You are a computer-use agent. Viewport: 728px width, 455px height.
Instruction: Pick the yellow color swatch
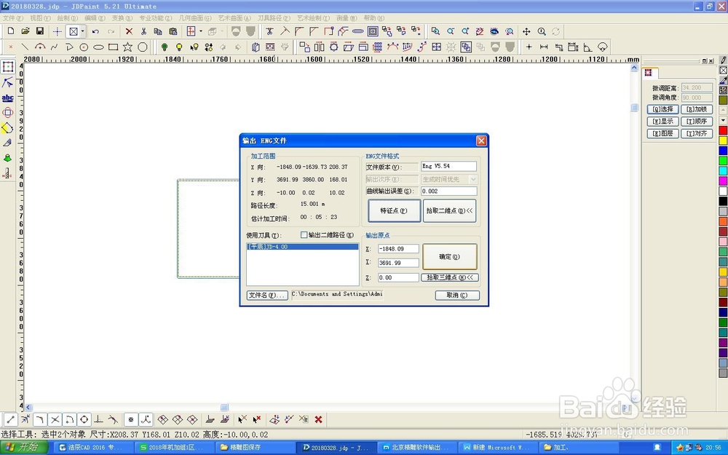pyautogui.click(x=723, y=141)
